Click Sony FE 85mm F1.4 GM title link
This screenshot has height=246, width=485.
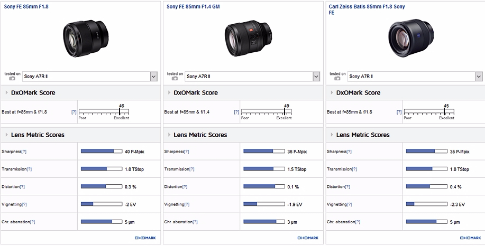(193, 7)
